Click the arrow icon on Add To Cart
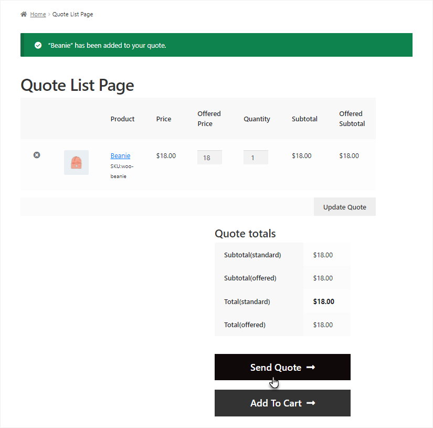 (x=311, y=403)
